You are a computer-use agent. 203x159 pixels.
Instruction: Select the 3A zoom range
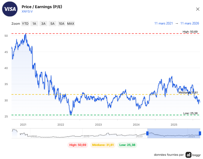pos(43,24)
